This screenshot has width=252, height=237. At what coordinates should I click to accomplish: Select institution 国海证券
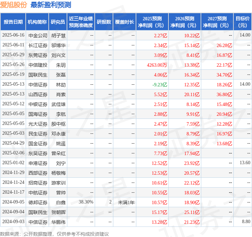[x=38, y=114]
